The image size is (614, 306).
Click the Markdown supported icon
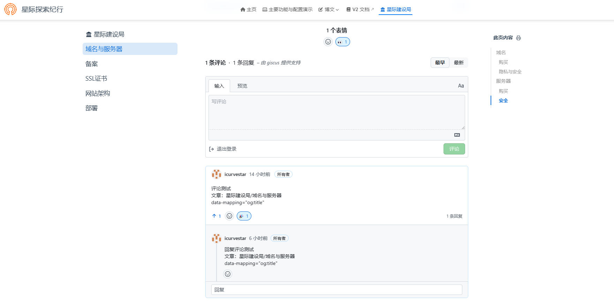coord(457,135)
